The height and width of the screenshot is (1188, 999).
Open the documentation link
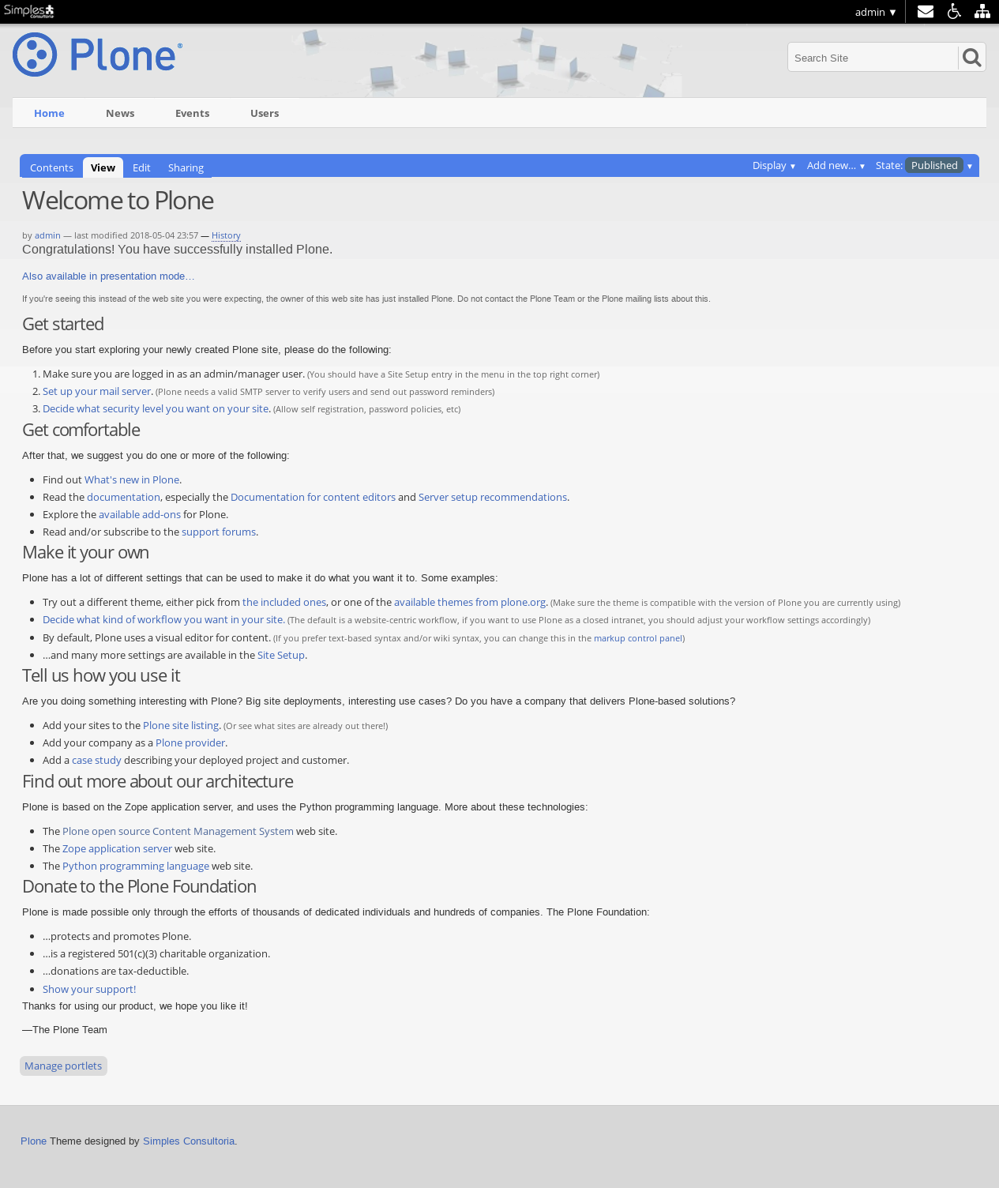123,497
